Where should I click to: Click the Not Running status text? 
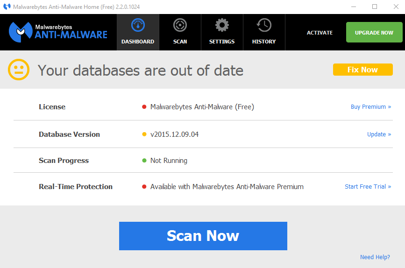coord(169,161)
